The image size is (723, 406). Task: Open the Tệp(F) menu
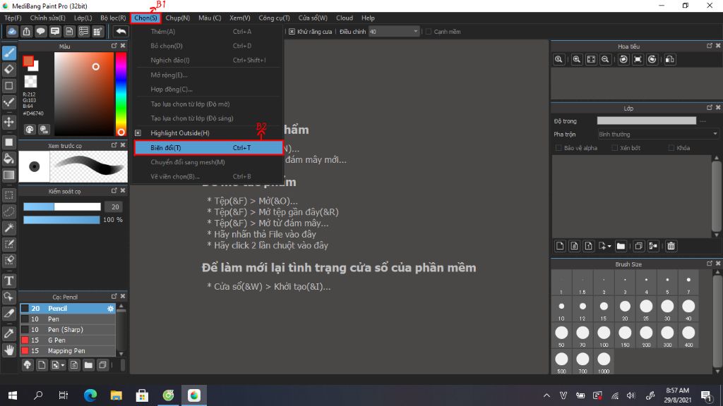(13, 18)
